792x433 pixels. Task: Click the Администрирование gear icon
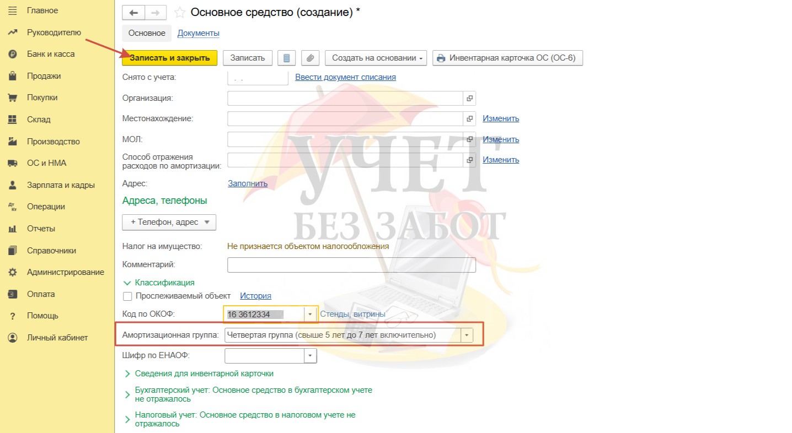pos(13,272)
